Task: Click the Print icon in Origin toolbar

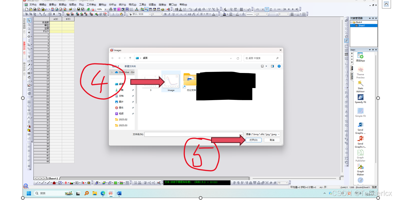Action: click(111, 9)
